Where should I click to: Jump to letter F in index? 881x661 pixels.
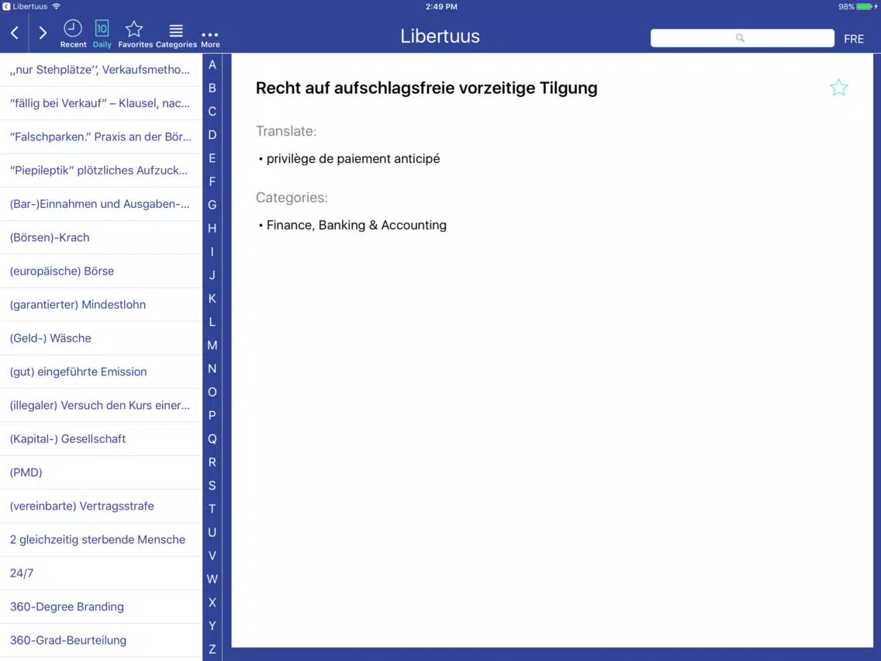pos(212,182)
